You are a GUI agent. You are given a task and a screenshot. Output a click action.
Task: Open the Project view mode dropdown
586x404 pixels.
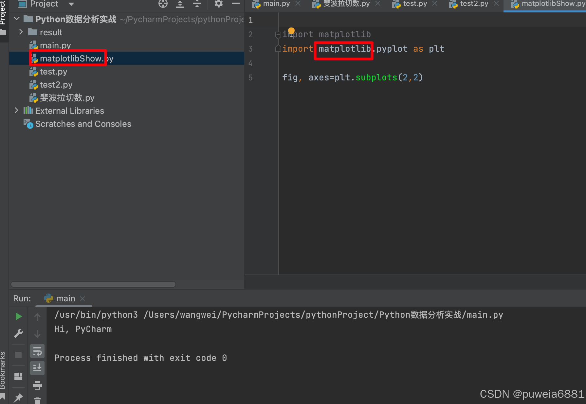tap(71, 4)
